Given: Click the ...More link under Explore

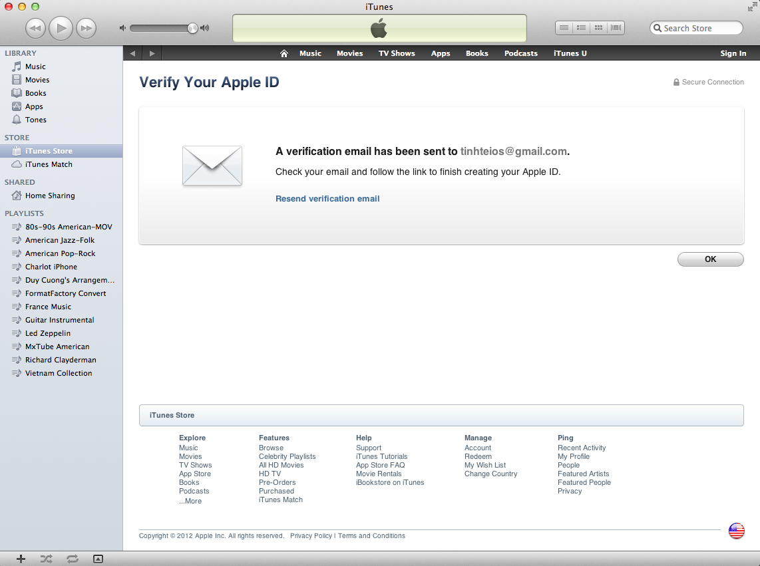Looking at the screenshot, I should click(190, 501).
